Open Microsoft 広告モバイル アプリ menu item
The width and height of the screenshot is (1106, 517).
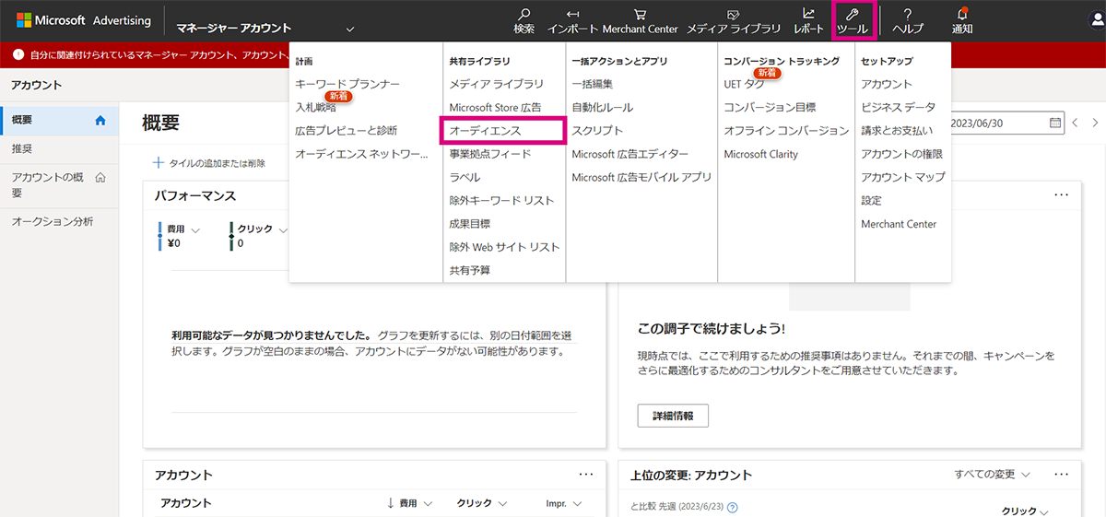[641, 178]
